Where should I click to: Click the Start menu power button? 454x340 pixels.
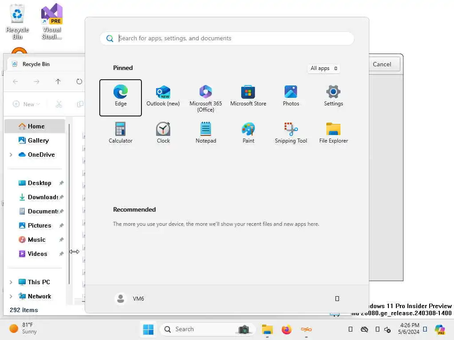pyautogui.click(x=337, y=299)
